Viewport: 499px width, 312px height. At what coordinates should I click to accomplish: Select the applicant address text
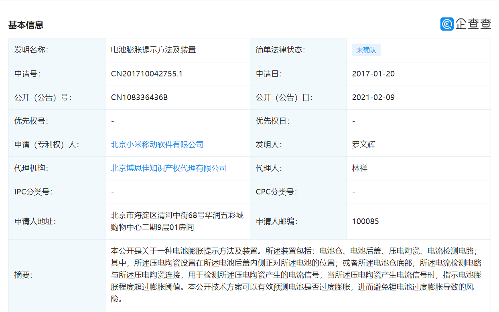pyautogui.click(x=177, y=222)
